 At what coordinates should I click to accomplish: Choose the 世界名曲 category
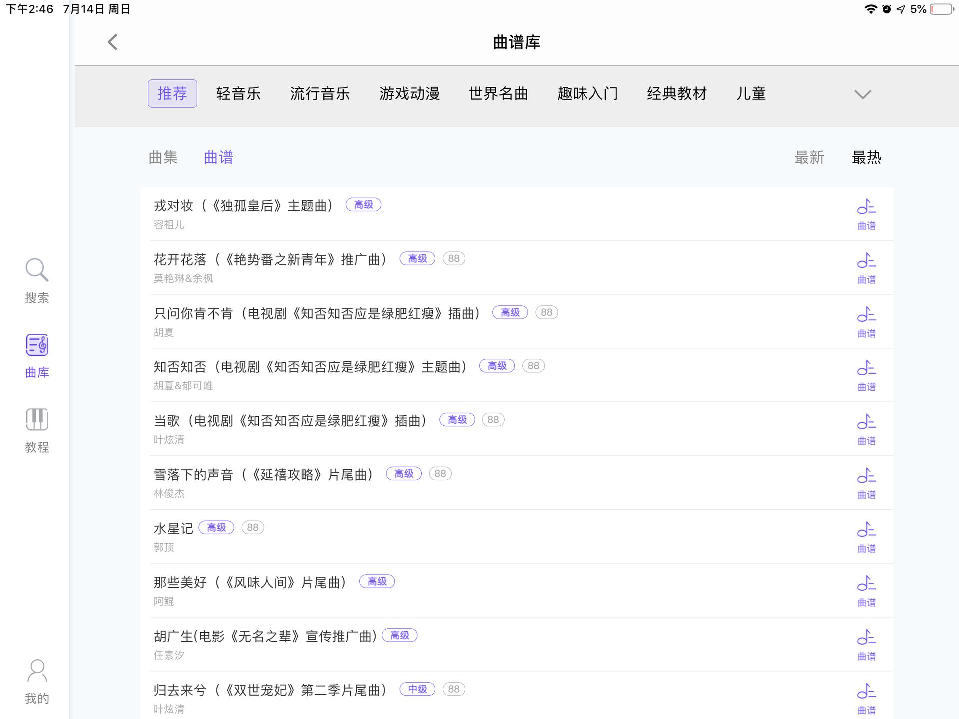[498, 93]
